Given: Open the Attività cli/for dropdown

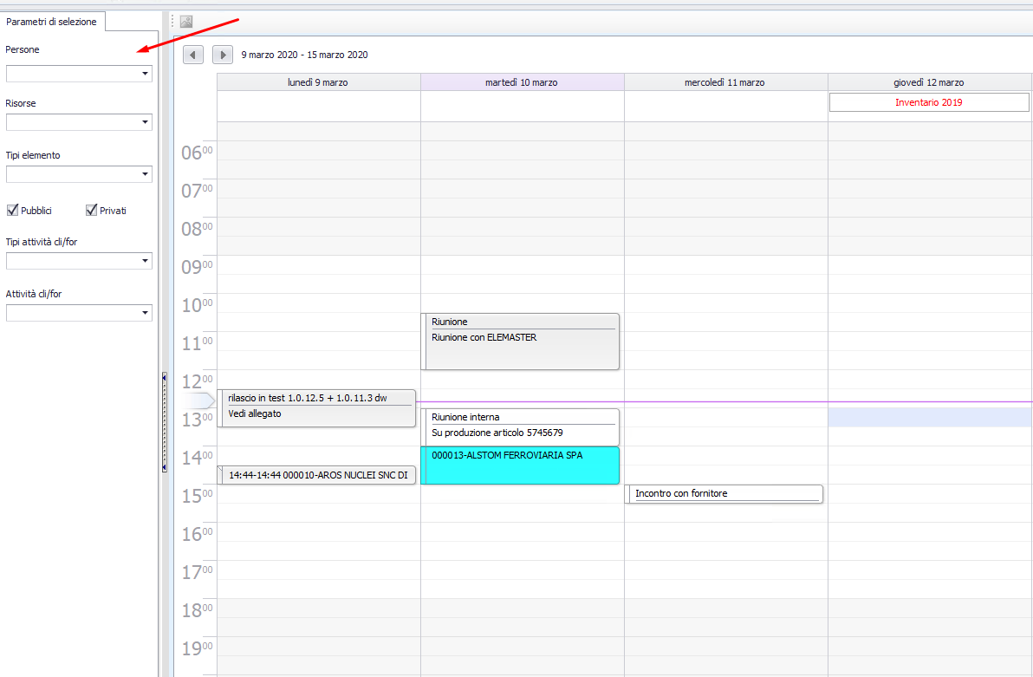Looking at the screenshot, I should pyautogui.click(x=145, y=313).
